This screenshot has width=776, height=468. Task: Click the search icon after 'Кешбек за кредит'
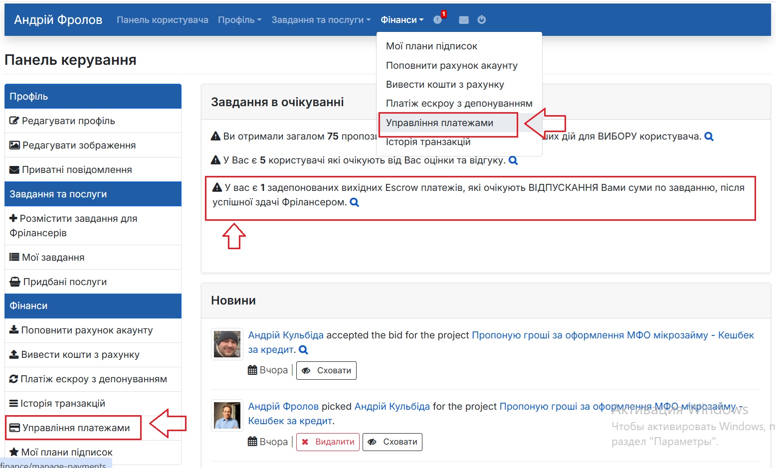[x=303, y=349]
